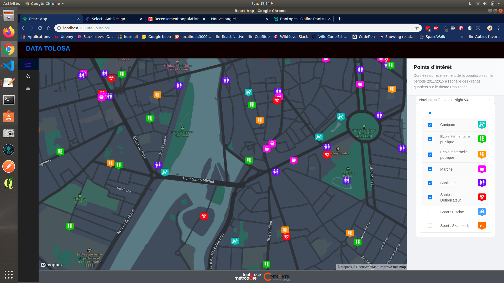Enable the Sport : Piscine checkbox
This screenshot has height=283, width=504.
[x=430, y=212]
